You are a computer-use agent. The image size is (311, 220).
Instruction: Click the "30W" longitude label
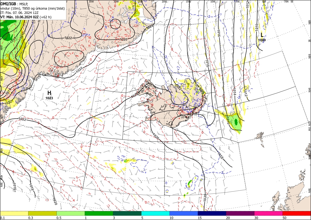(x=116, y=2)
